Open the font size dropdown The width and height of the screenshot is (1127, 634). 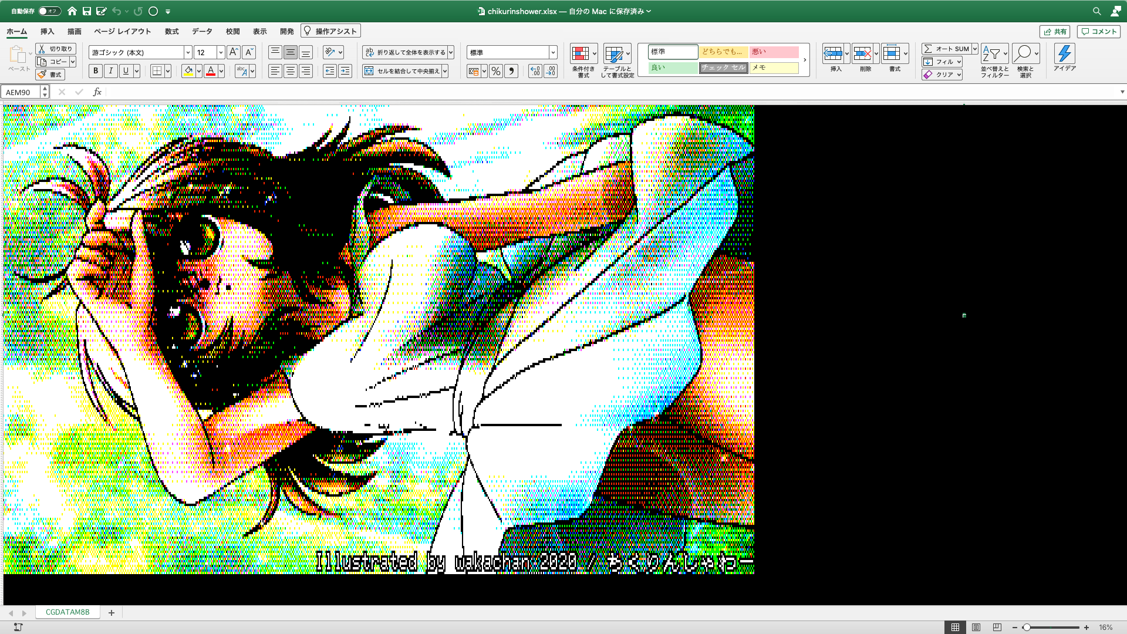click(x=221, y=52)
